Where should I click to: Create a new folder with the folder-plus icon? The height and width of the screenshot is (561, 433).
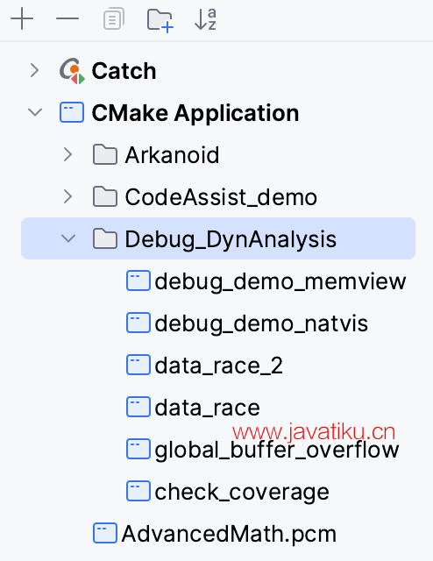coord(160,21)
